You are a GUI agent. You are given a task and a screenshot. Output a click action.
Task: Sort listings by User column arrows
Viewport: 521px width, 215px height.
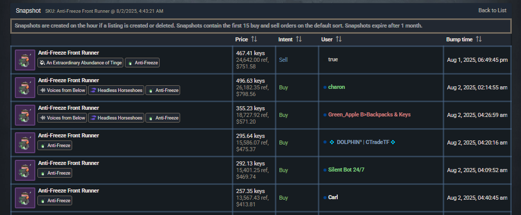pos(339,39)
